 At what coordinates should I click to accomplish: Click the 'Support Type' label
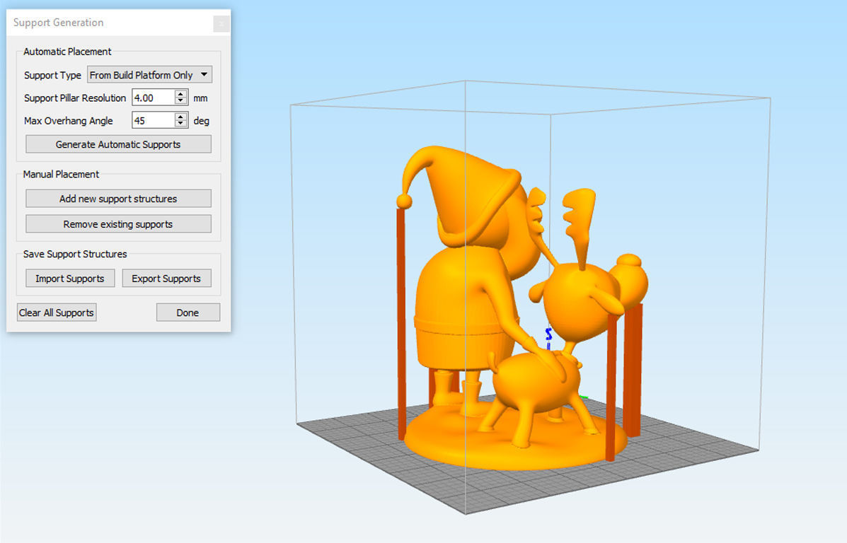[x=52, y=75]
